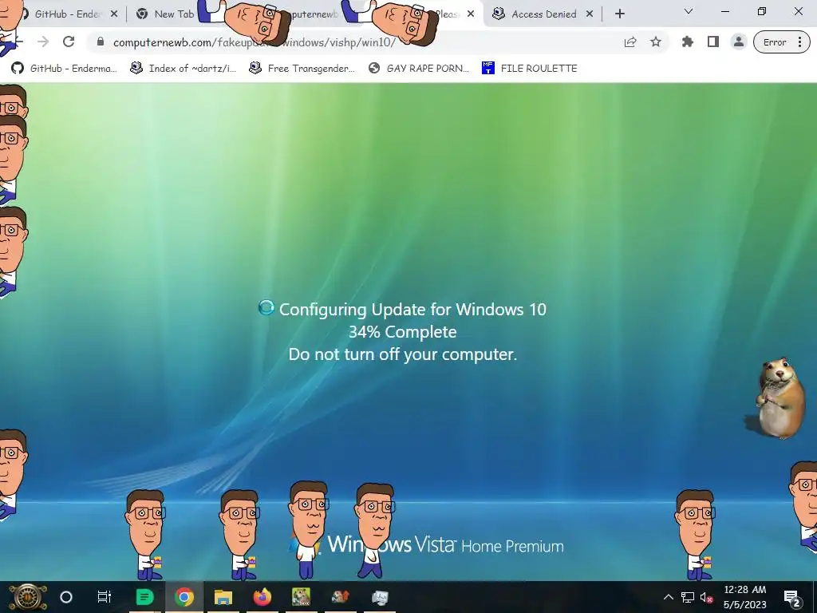
Task: Click the 34% Complete text
Action: click(403, 331)
